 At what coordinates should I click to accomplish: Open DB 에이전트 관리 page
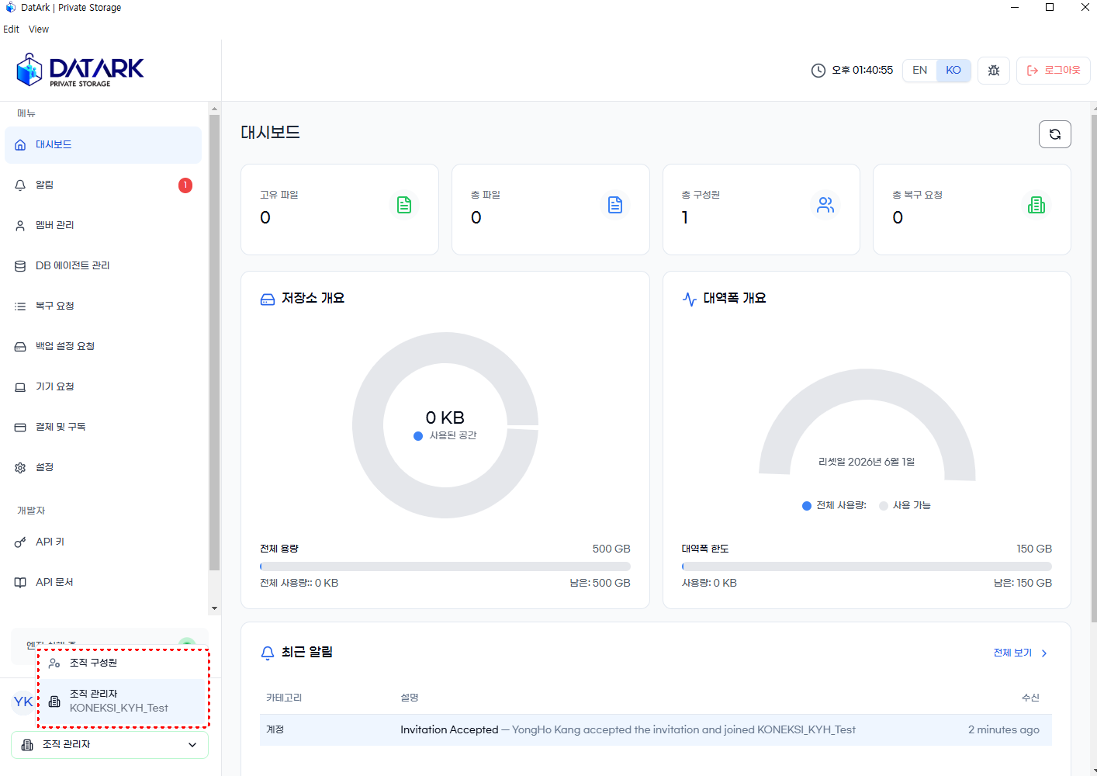pyautogui.click(x=103, y=266)
